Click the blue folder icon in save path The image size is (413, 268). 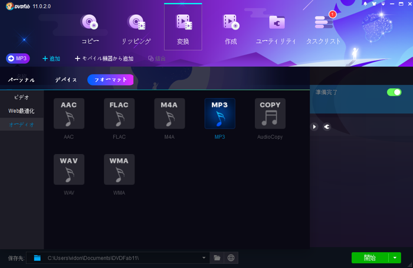pos(37,258)
